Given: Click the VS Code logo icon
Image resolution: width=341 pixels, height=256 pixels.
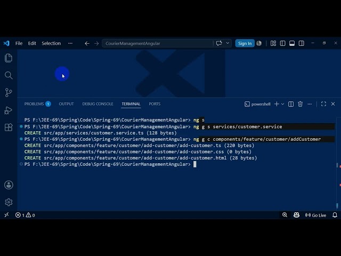Looking at the screenshot, I should [6, 43].
